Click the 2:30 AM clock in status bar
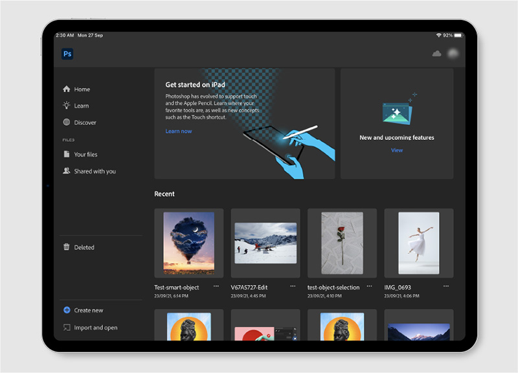 65,35
